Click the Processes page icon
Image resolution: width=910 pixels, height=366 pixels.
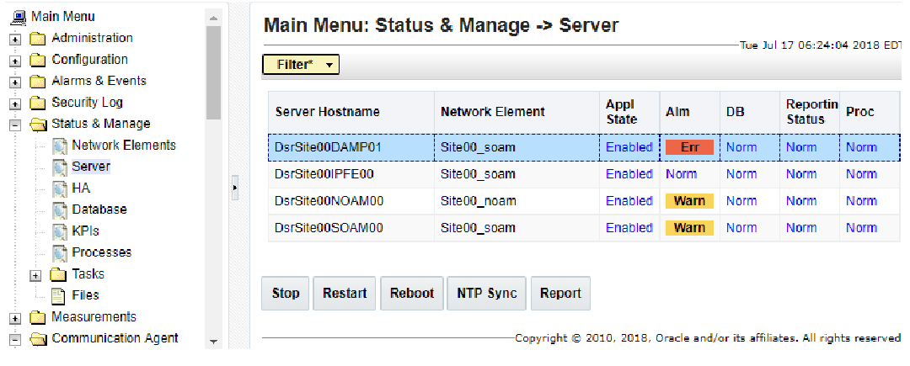click(60, 253)
